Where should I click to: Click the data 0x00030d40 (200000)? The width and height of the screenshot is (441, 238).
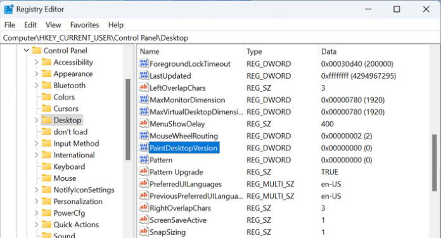[357, 63]
